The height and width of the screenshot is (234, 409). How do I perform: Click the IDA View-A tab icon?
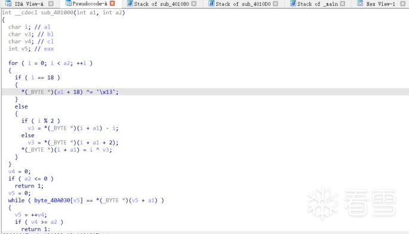click(8, 4)
